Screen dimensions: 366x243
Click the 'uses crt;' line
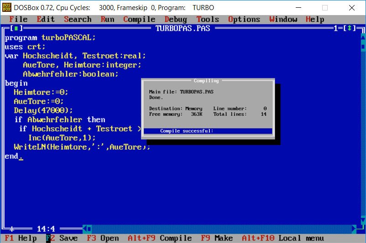(x=25, y=47)
